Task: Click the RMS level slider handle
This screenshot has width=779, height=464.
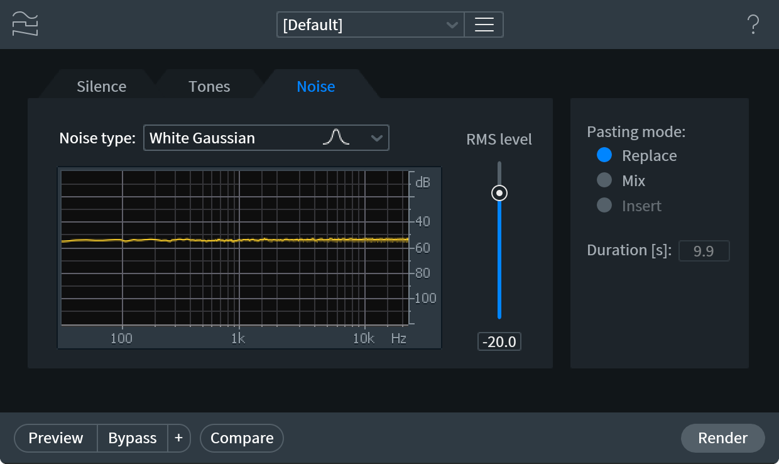Action: [x=499, y=193]
